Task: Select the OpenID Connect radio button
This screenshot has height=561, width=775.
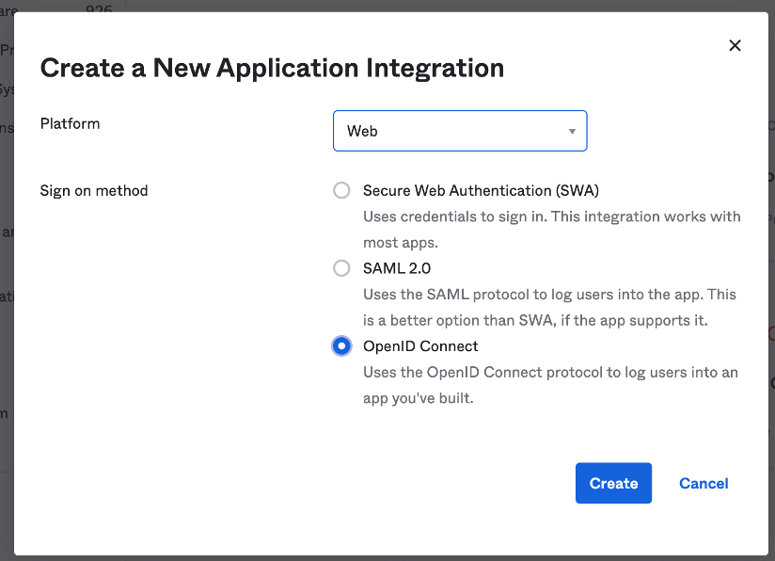Action: tap(341, 346)
